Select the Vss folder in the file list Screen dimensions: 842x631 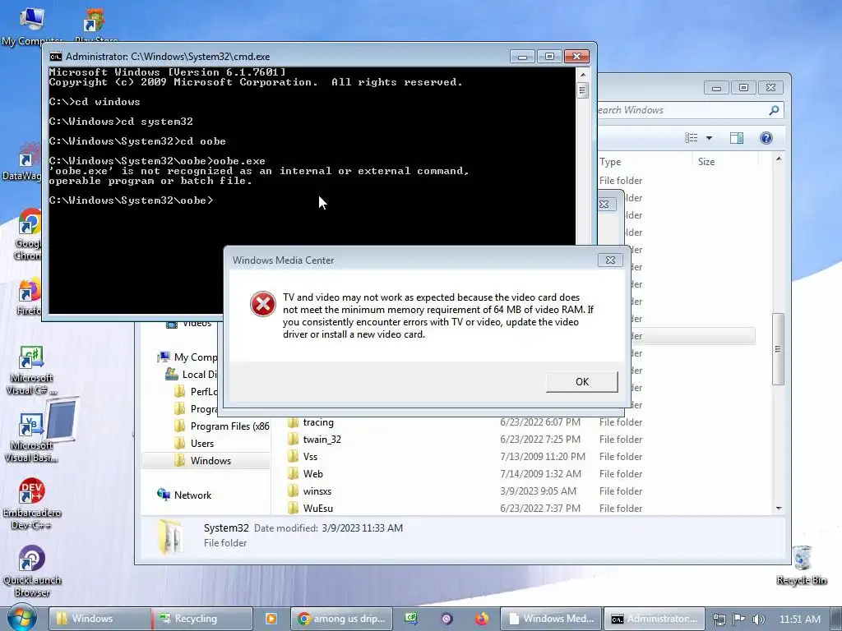pyautogui.click(x=310, y=457)
